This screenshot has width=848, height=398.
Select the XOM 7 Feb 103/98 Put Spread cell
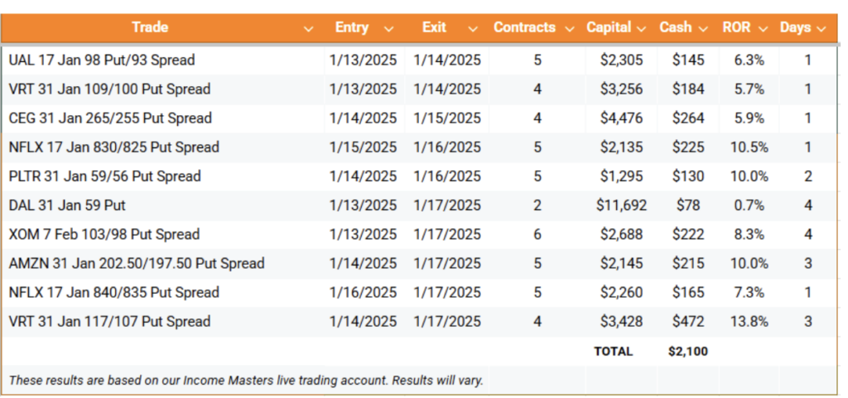coord(163,234)
